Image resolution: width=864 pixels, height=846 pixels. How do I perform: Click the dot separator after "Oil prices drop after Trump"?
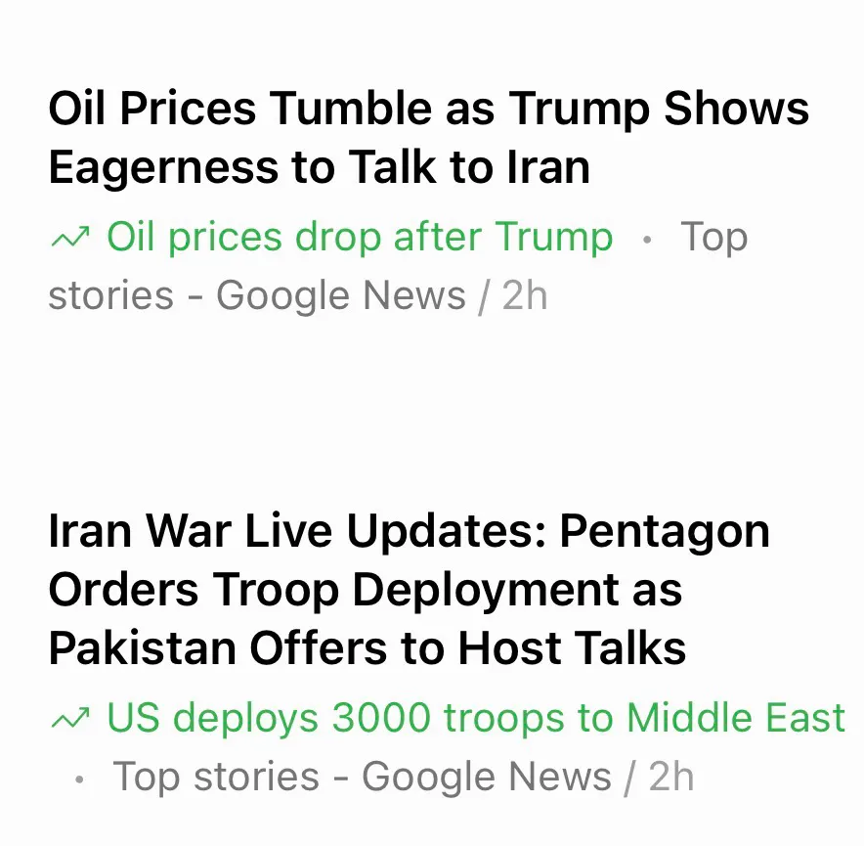pyautogui.click(x=646, y=239)
